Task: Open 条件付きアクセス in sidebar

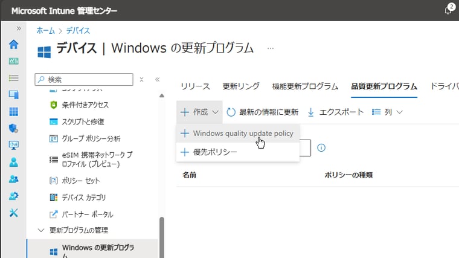Action: click(85, 105)
